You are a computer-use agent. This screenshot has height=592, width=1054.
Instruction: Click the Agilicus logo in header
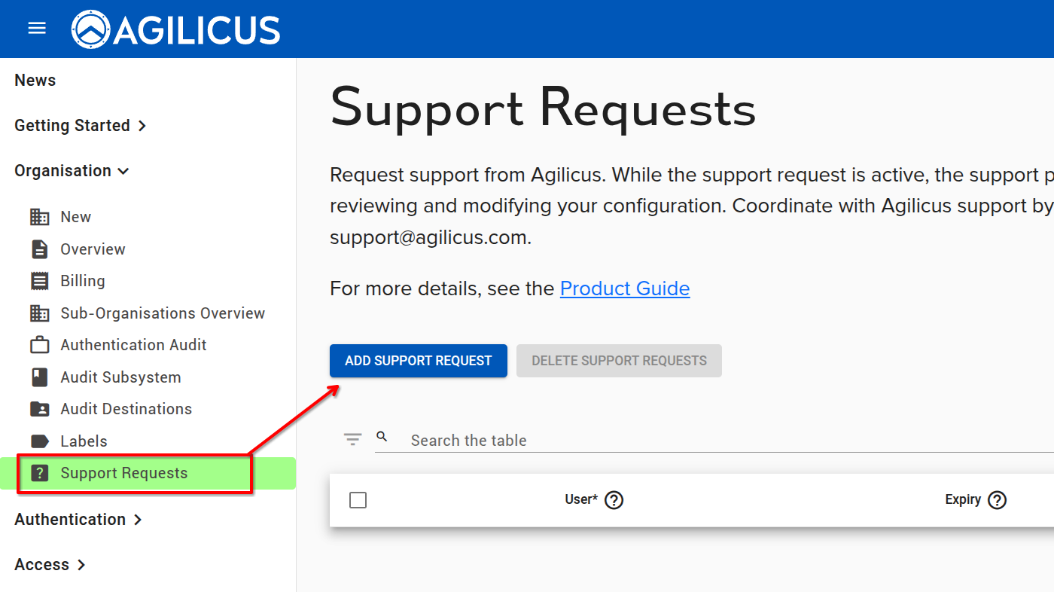pos(175,29)
